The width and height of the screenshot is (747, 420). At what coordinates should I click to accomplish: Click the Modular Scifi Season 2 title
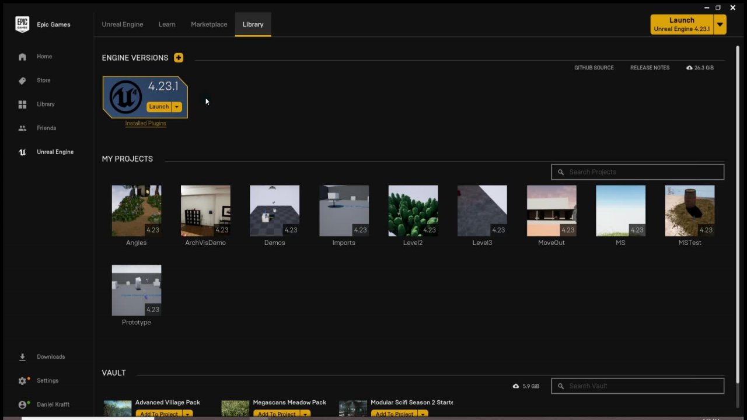pyautogui.click(x=412, y=402)
